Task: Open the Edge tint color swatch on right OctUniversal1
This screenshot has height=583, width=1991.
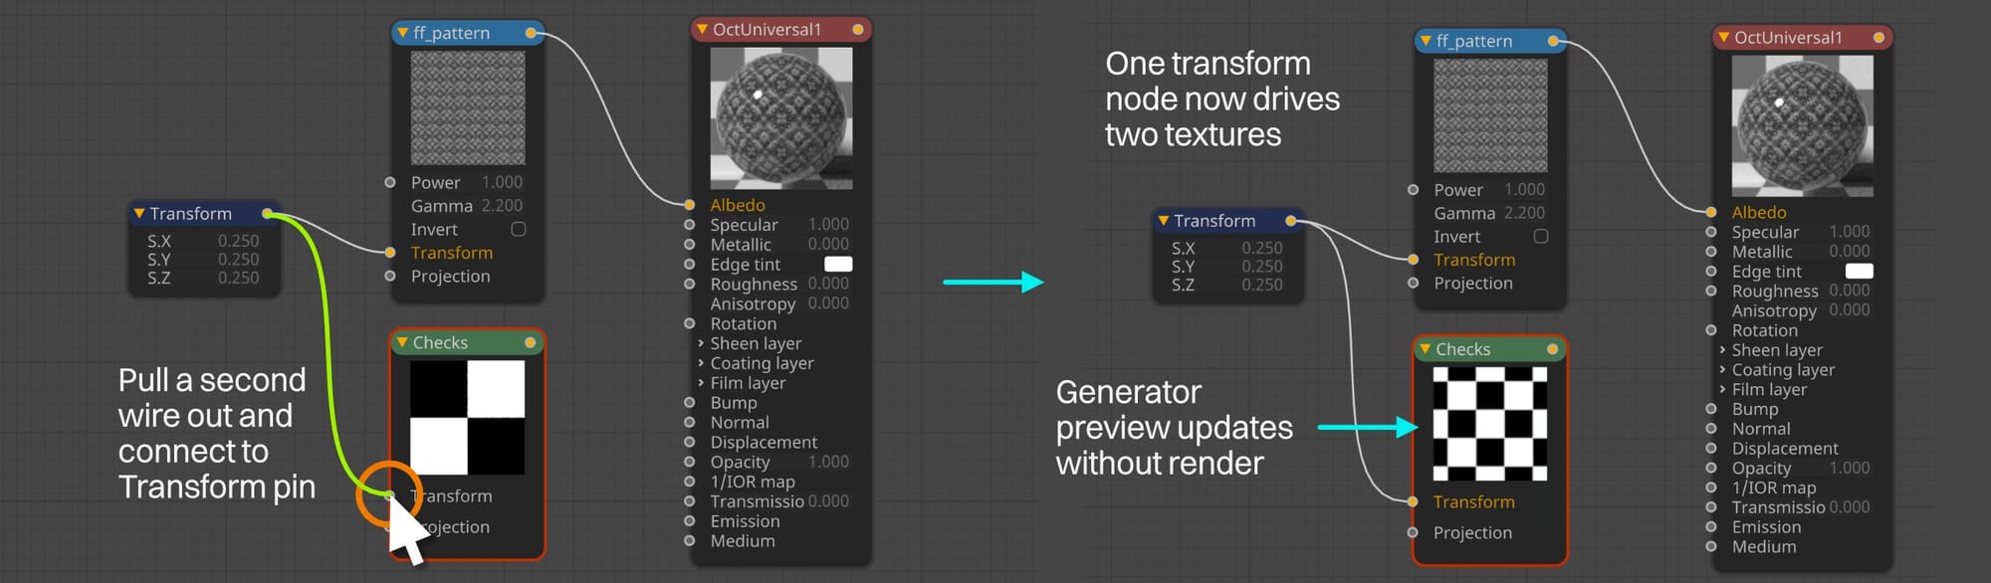Action: click(1860, 271)
